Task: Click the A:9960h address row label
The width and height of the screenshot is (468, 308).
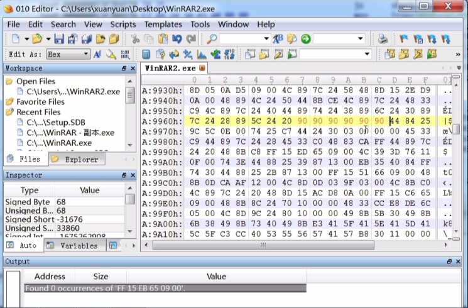Action: (x=161, y=121)
